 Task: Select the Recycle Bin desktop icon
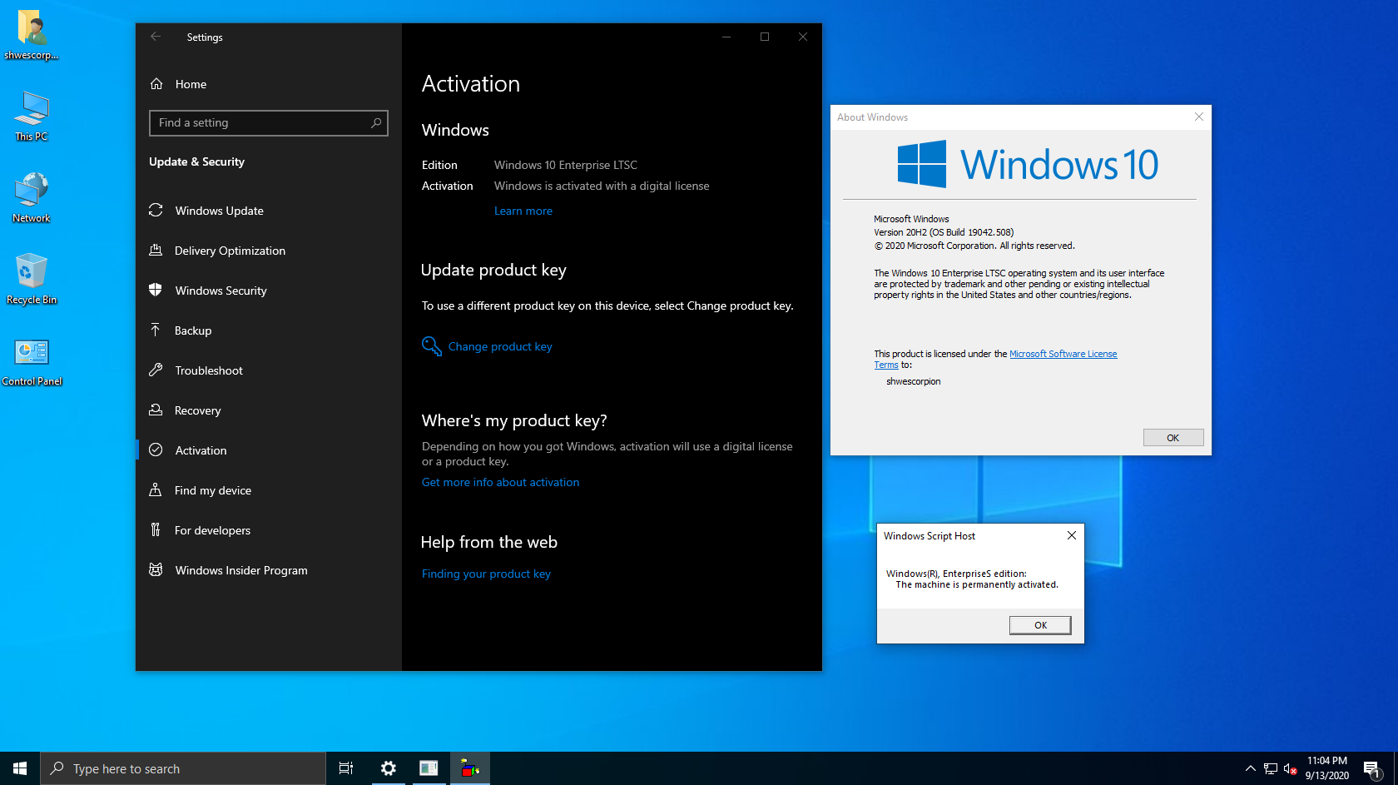pyautogui.click(x=32, y=280)
